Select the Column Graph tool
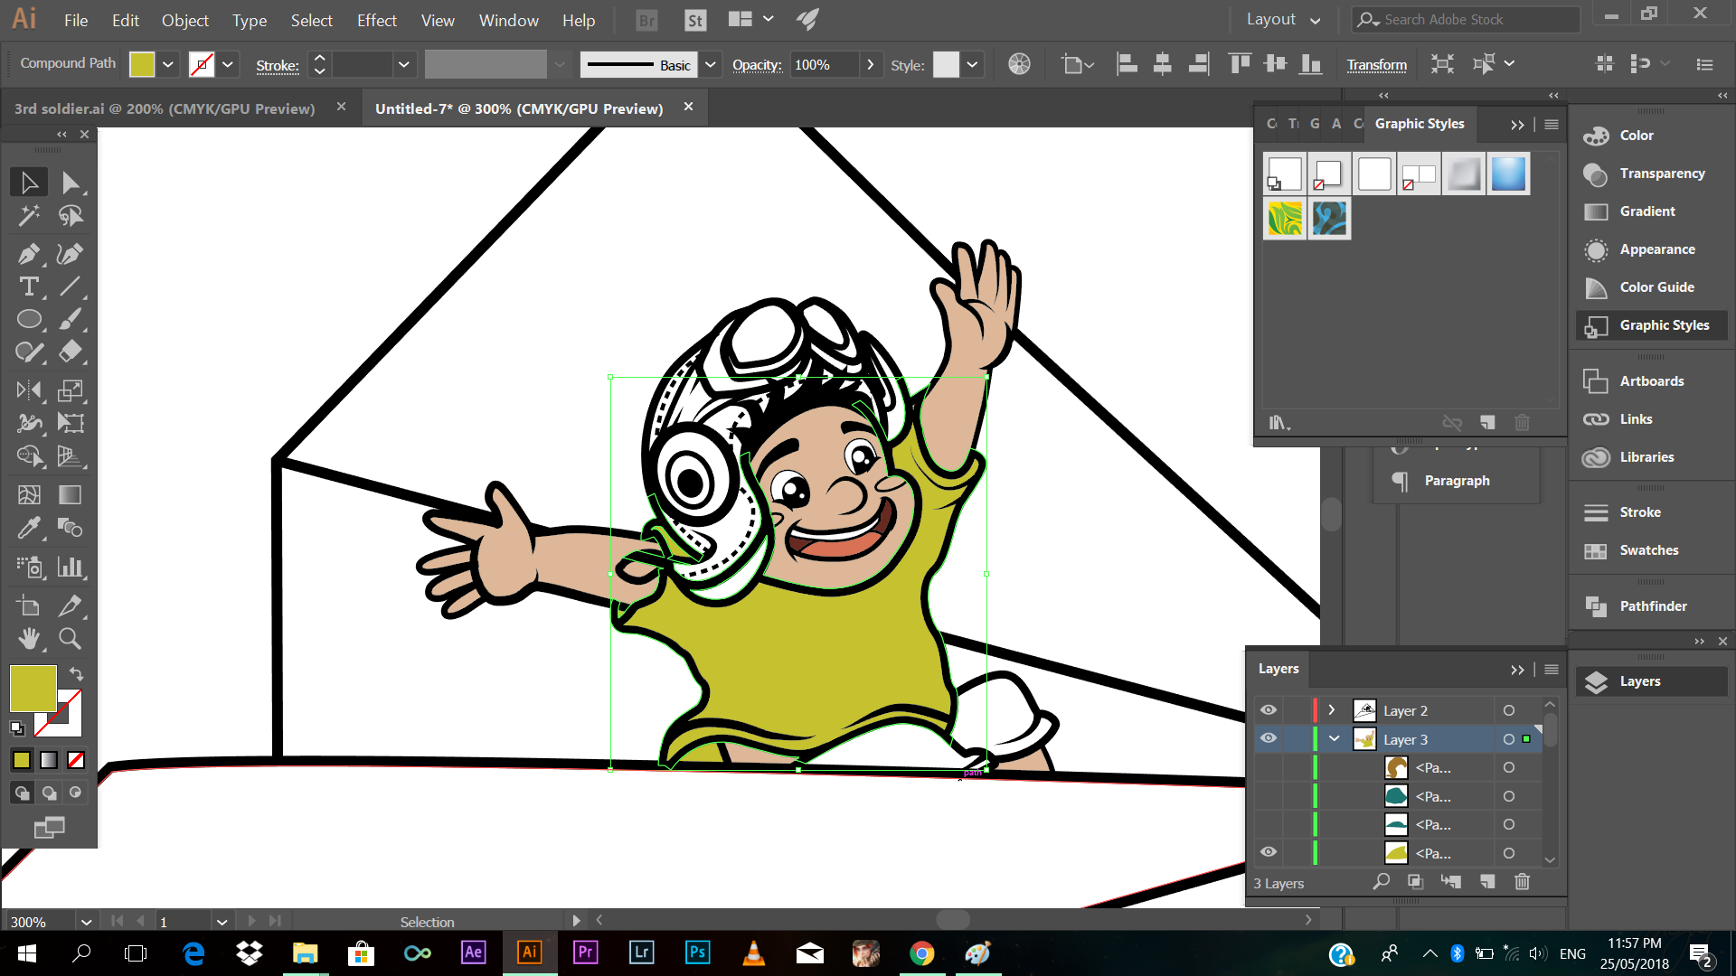 coord(71,567)
